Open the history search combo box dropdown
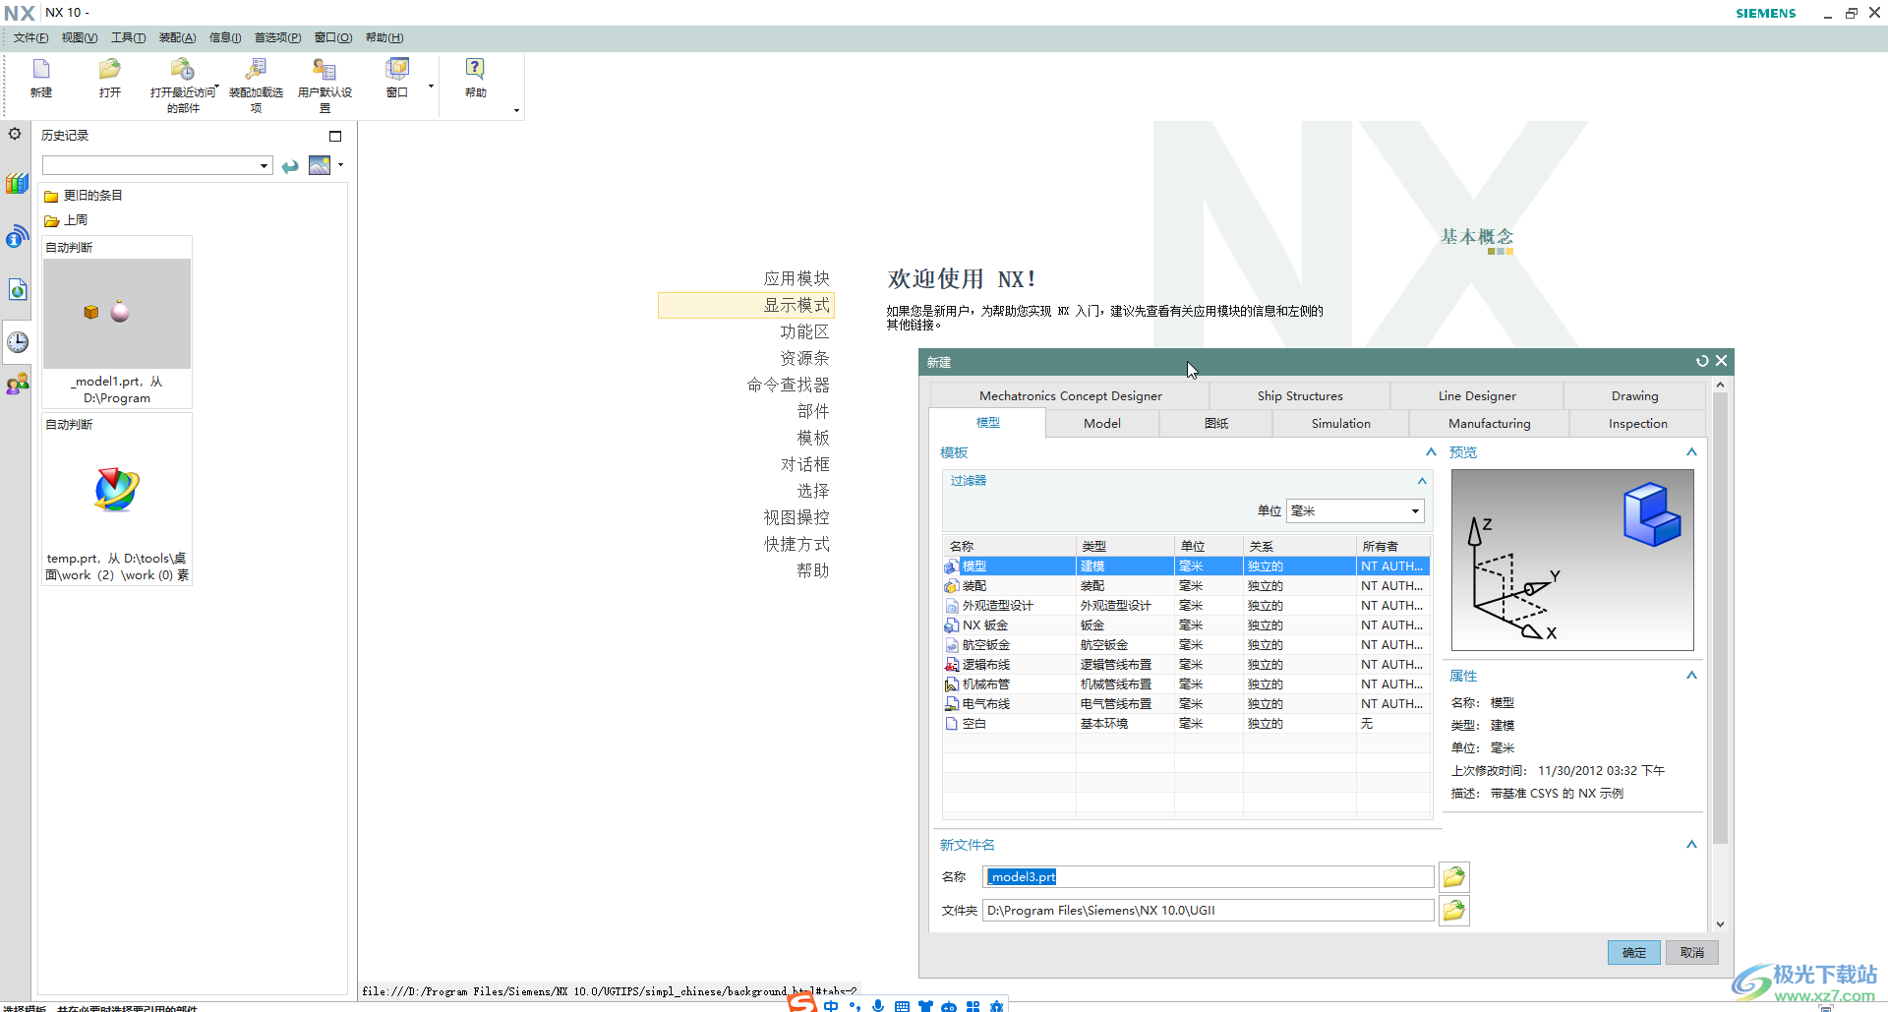Screen dimensions: 1888x1012 tap(264, 165)
